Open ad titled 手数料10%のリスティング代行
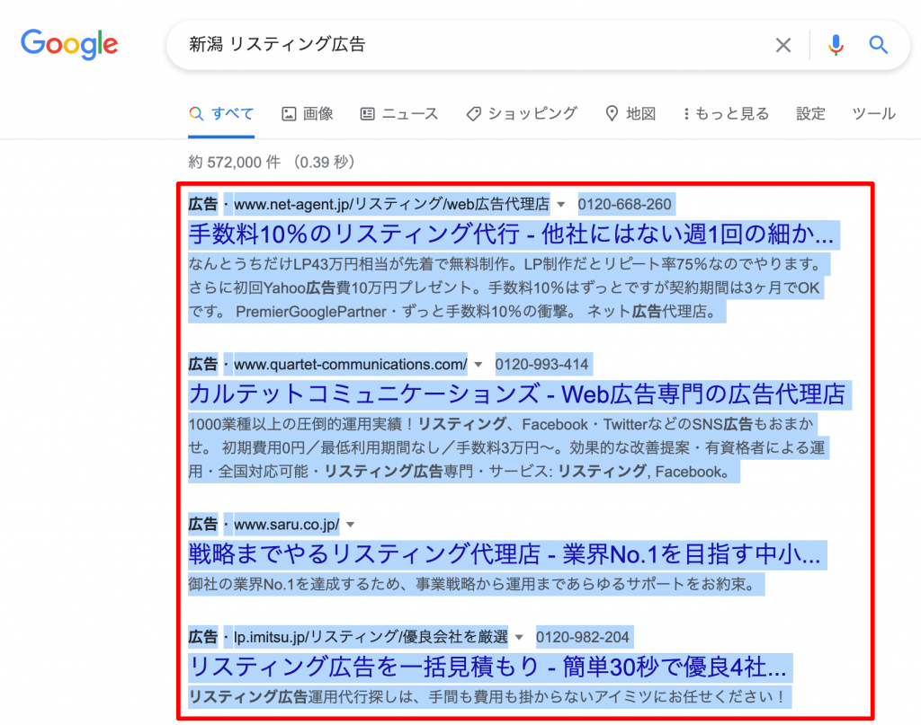The width and height of the screenshot is (921, 725). pos(511,234)
